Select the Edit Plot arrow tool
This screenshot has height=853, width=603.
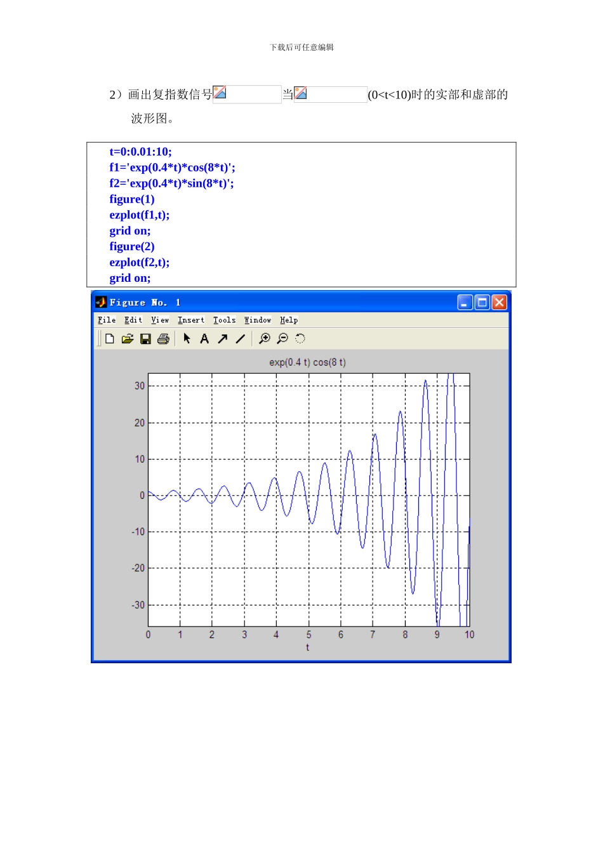(187, 338)
